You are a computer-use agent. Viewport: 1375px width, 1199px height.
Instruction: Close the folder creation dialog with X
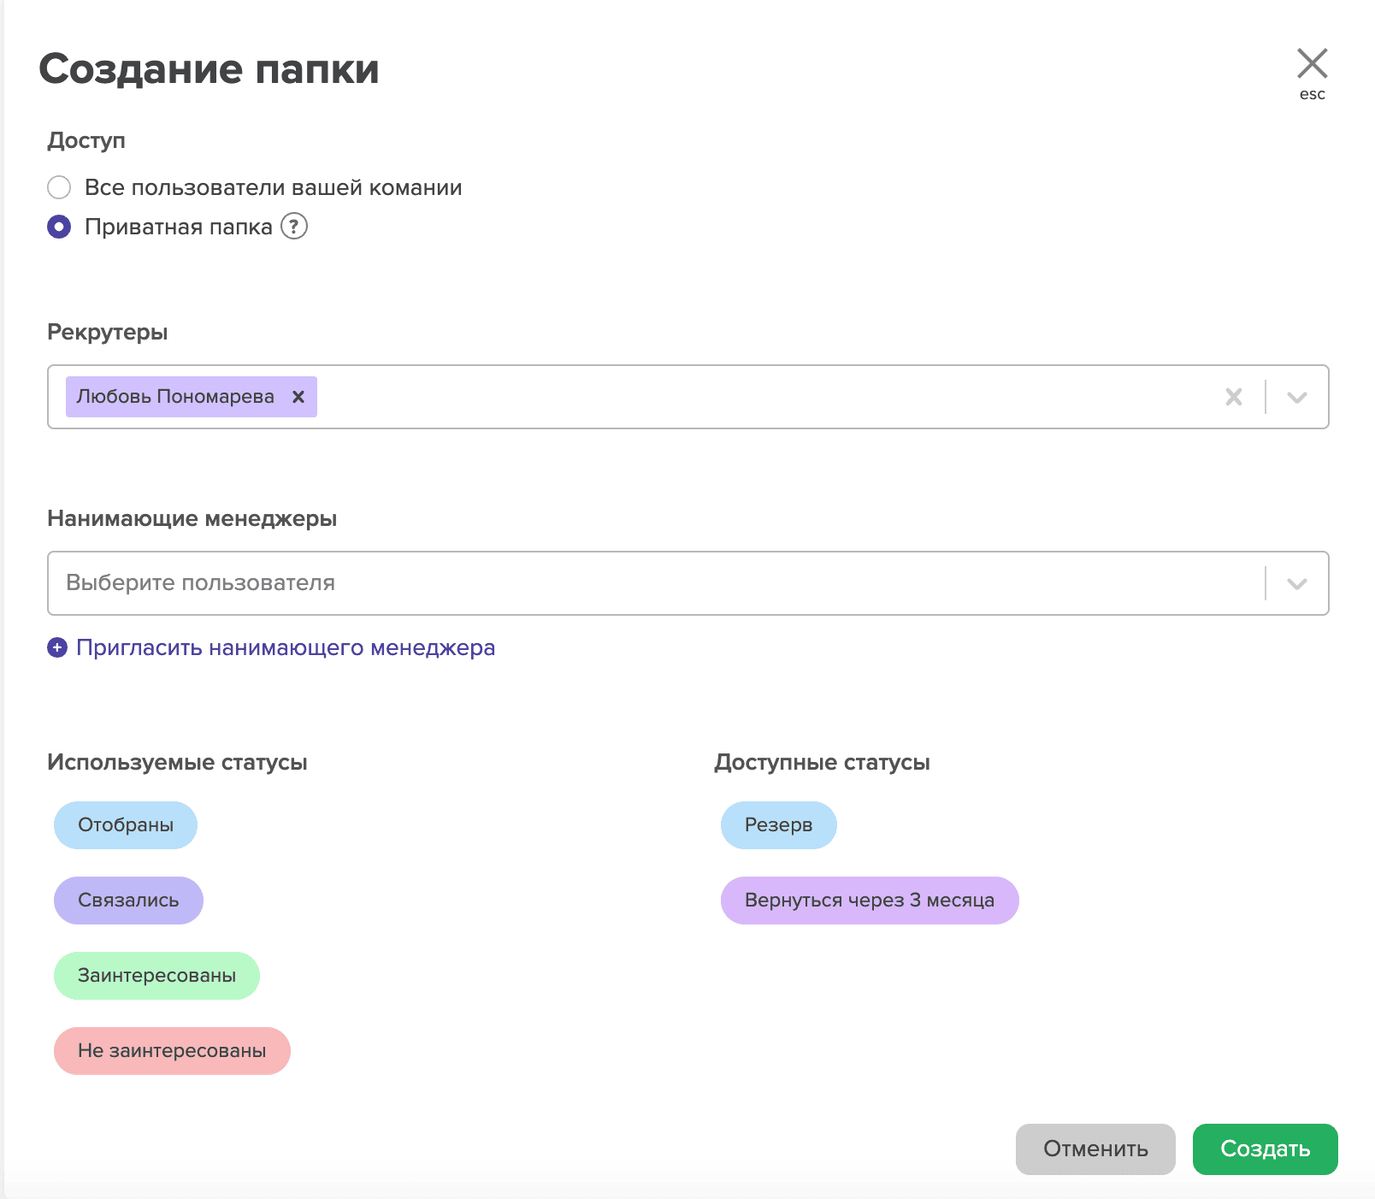point(1312,64)
